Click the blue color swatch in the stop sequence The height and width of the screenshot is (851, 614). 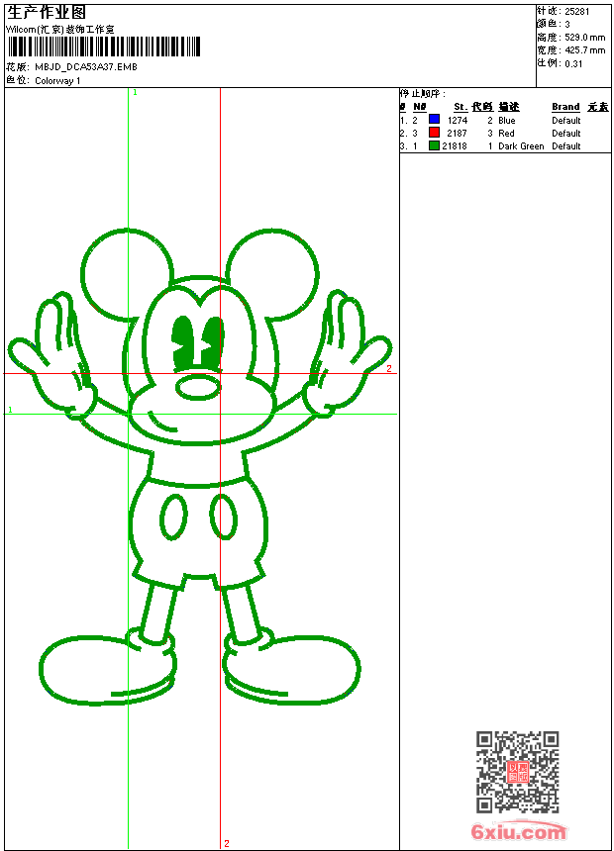434,120
